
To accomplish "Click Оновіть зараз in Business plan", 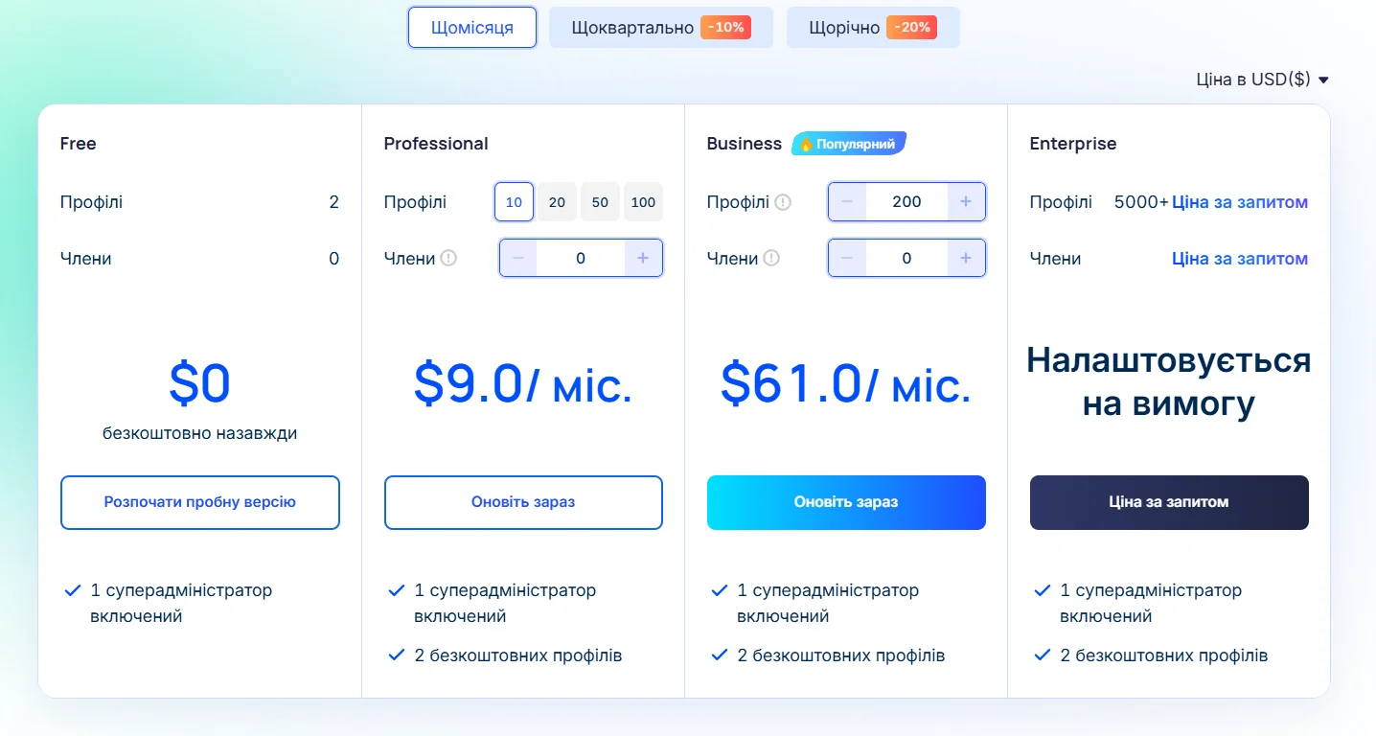I will click(846, 502).
